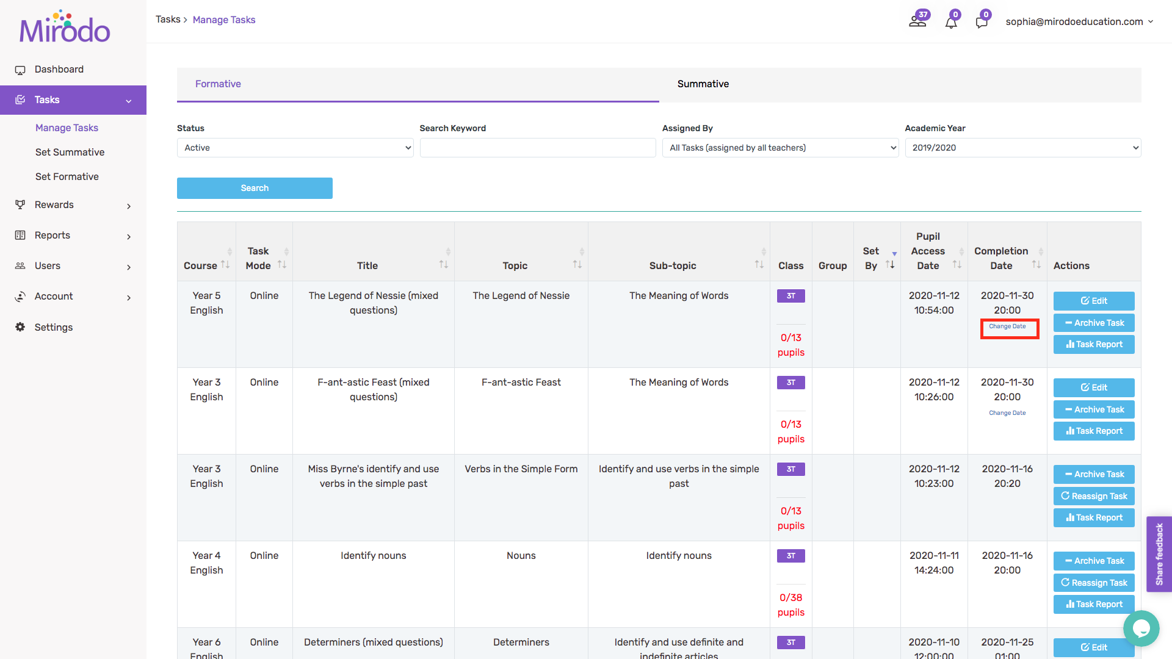Open Task Report for Legend of Nessie
This screenshot has width=1172, height=659.
tap(1094, 344)
